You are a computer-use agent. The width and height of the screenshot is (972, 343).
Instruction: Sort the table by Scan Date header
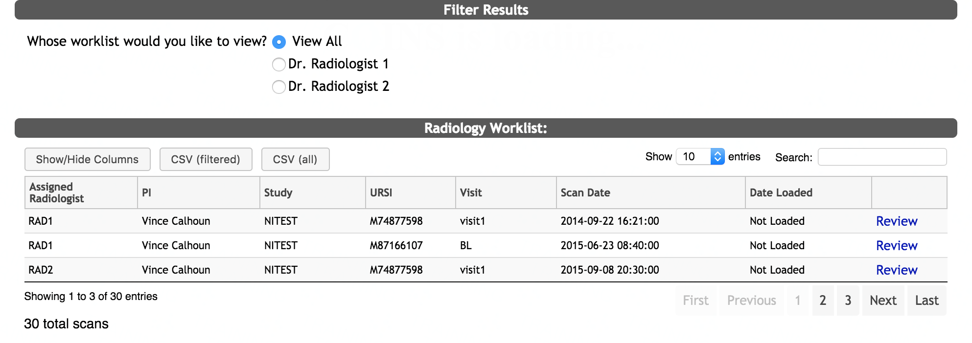coord(585,193)
